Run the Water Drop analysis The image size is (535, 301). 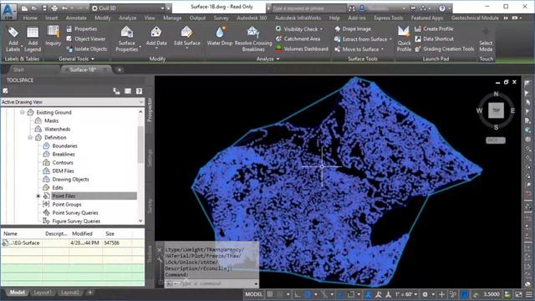[220, 37]
